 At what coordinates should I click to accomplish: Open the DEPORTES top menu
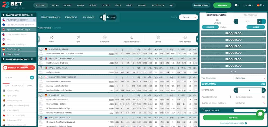click(x=41, y=5)
